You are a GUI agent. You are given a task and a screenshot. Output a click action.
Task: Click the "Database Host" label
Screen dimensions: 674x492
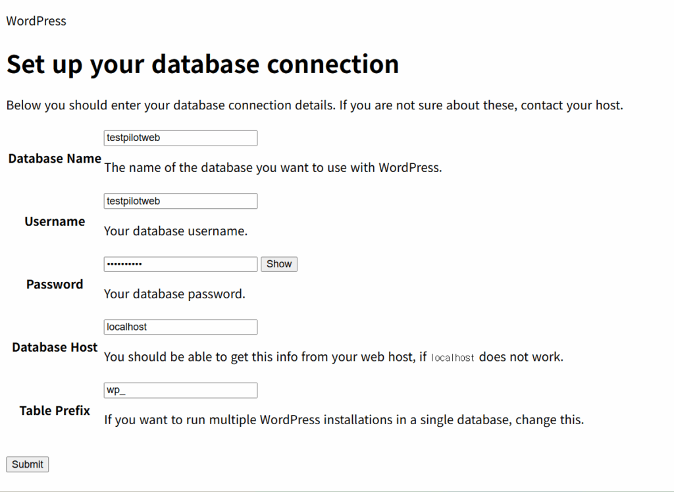point(55,348)
